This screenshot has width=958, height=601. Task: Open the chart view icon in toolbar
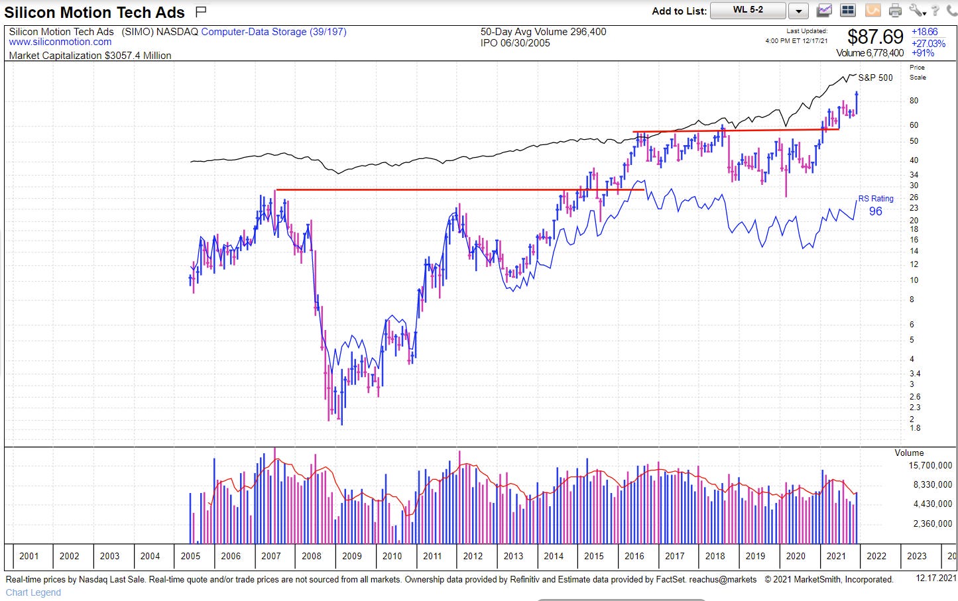tap(825, 10)
